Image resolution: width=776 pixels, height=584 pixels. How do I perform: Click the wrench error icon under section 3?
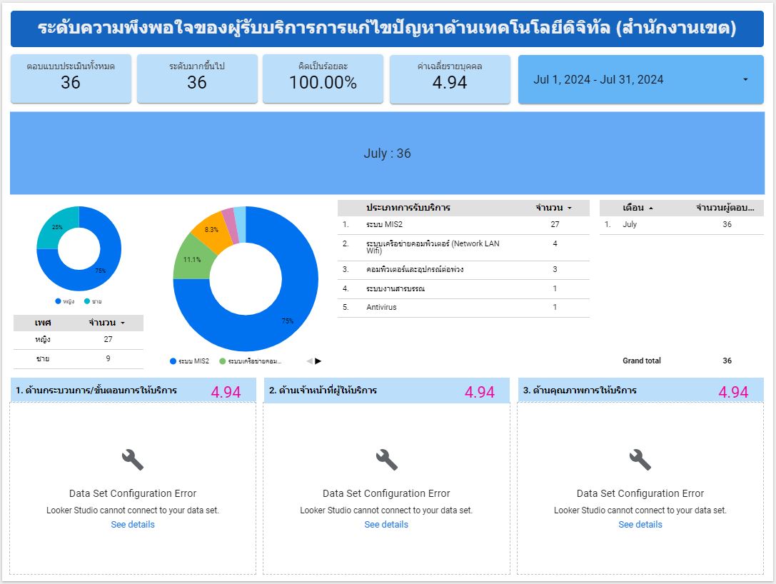pos(640,460)
